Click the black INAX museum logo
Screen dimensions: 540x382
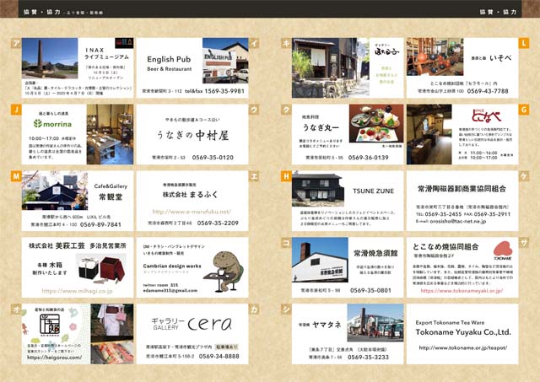pos(124,43)
